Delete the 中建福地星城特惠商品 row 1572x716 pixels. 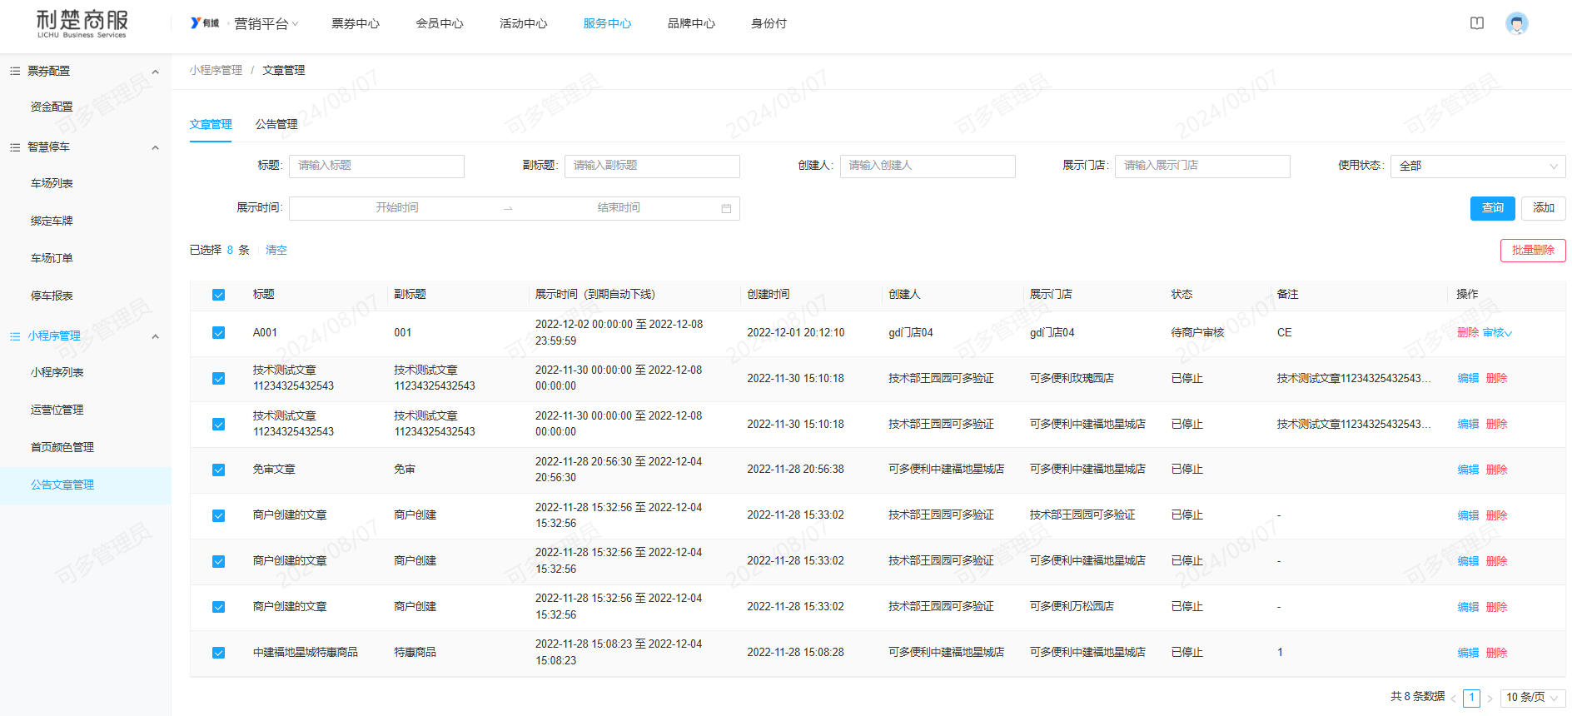pyautogui.click(x=1497, y=653)
